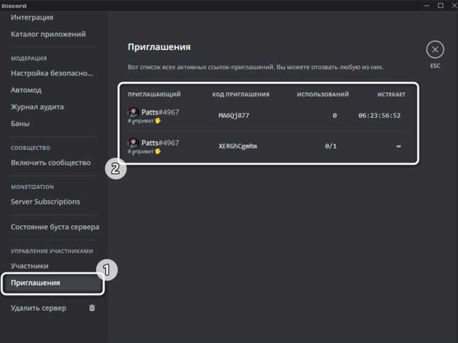This screenshot has width=458, height=343.
Task: Click the ИСТЕКАЕТ column header
Action: pos(391,94)
